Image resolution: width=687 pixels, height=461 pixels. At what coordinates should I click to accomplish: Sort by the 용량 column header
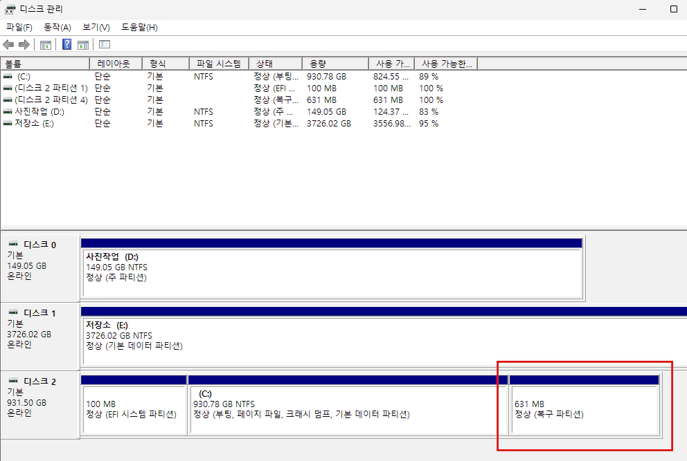pyautogui.click(x=336, y=64)
